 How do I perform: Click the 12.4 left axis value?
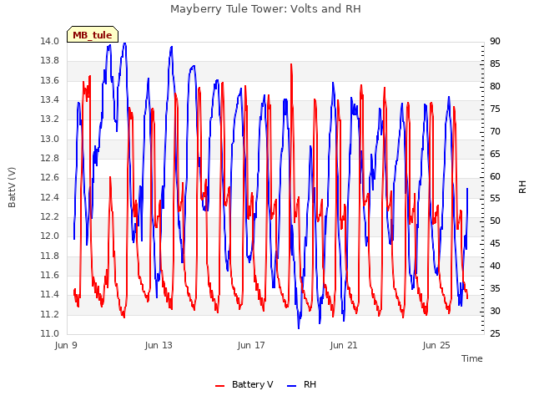click(x=50, y=197)
